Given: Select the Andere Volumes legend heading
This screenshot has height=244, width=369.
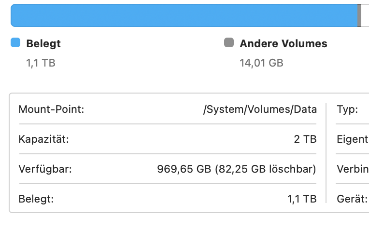Looking at the screenshot, I should [x=284, y=43].
